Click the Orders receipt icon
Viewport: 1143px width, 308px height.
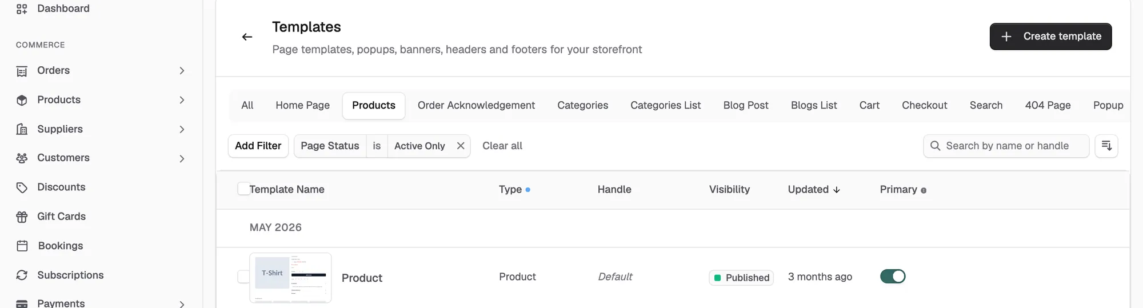tap(22, 71)
